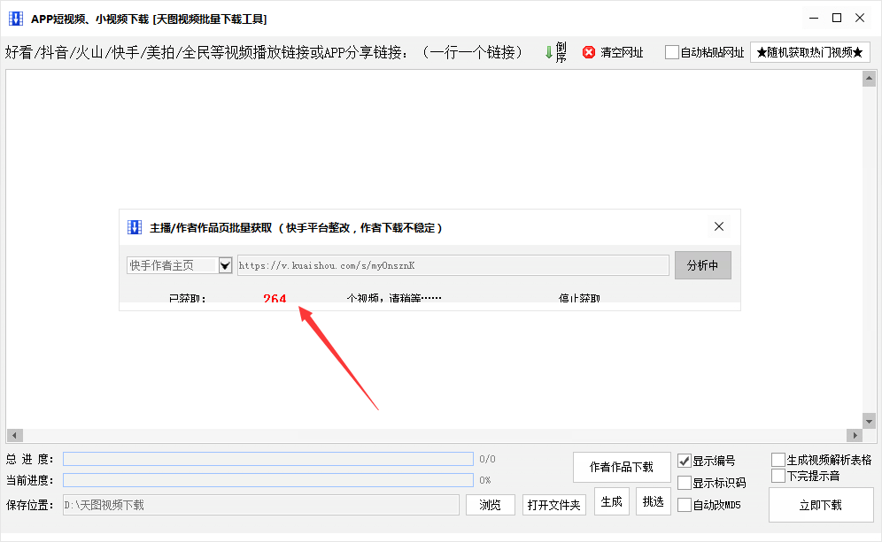
Task: Click the red 264 count value
Action: (x=275, y=298)
